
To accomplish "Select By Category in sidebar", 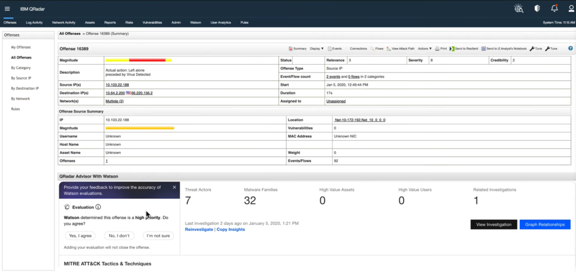I will click(x=21, y=68).
